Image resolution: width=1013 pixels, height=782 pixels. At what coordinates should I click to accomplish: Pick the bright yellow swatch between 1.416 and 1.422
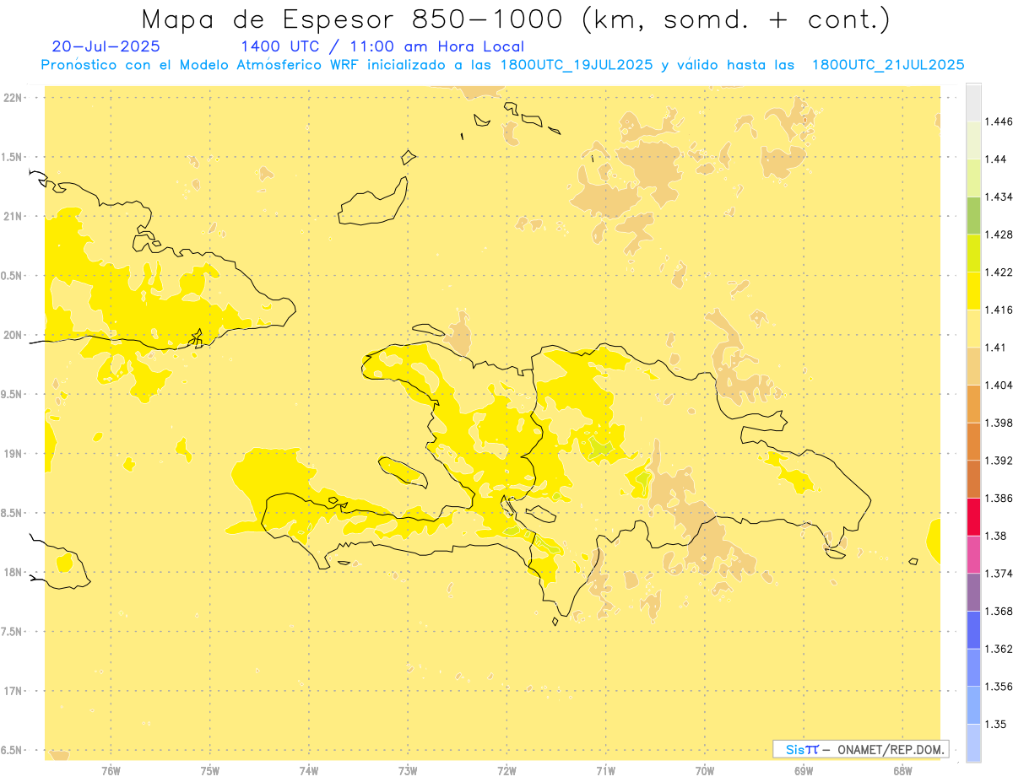coord(973,291)
